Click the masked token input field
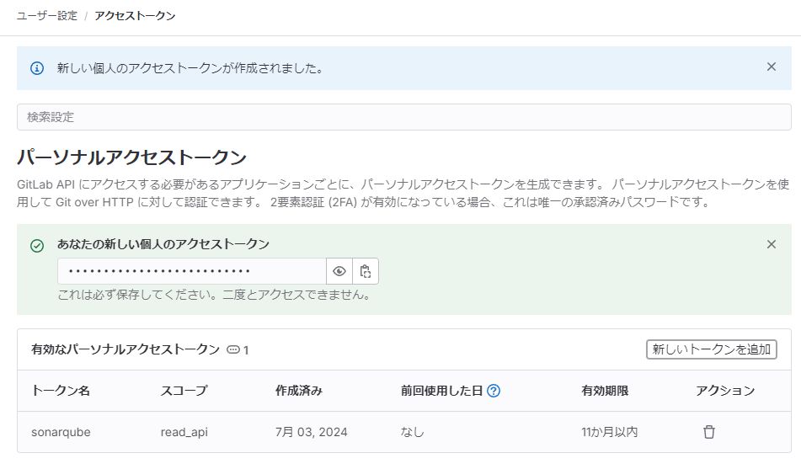The image size is (801, 469). click(192, 271)
